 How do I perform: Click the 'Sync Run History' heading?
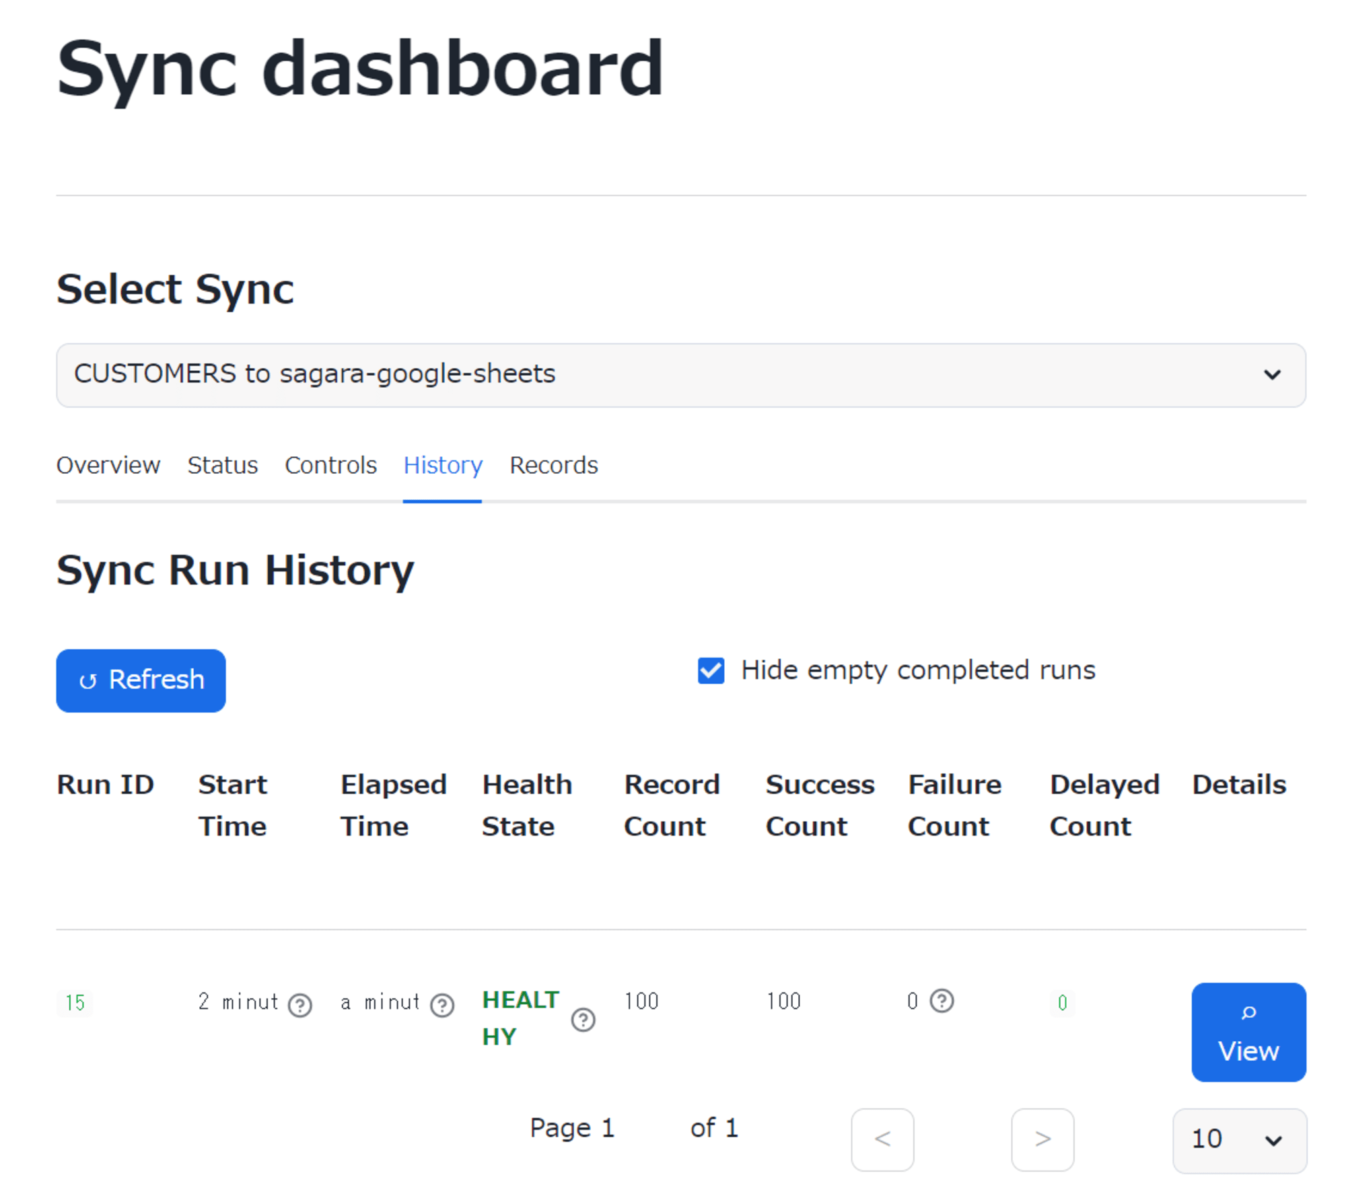[x=235, y=571]
